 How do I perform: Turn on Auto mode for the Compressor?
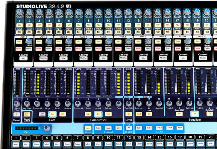click(x=108, y=114)
